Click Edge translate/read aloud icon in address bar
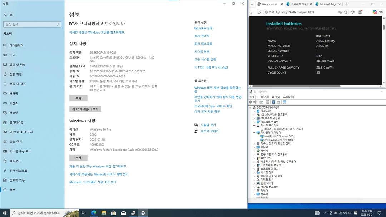This screenshot has height=217, width=386. [340, 12]
